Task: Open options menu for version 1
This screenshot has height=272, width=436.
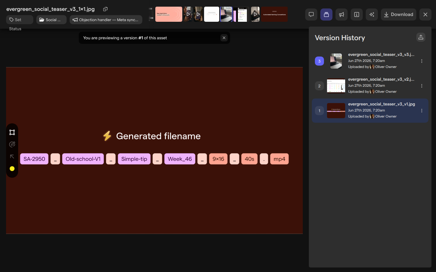Action: pos(422,111)
